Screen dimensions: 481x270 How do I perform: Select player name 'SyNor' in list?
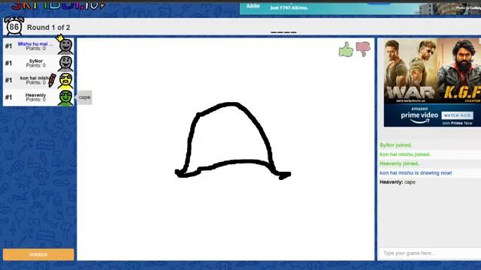pos(36,61)
